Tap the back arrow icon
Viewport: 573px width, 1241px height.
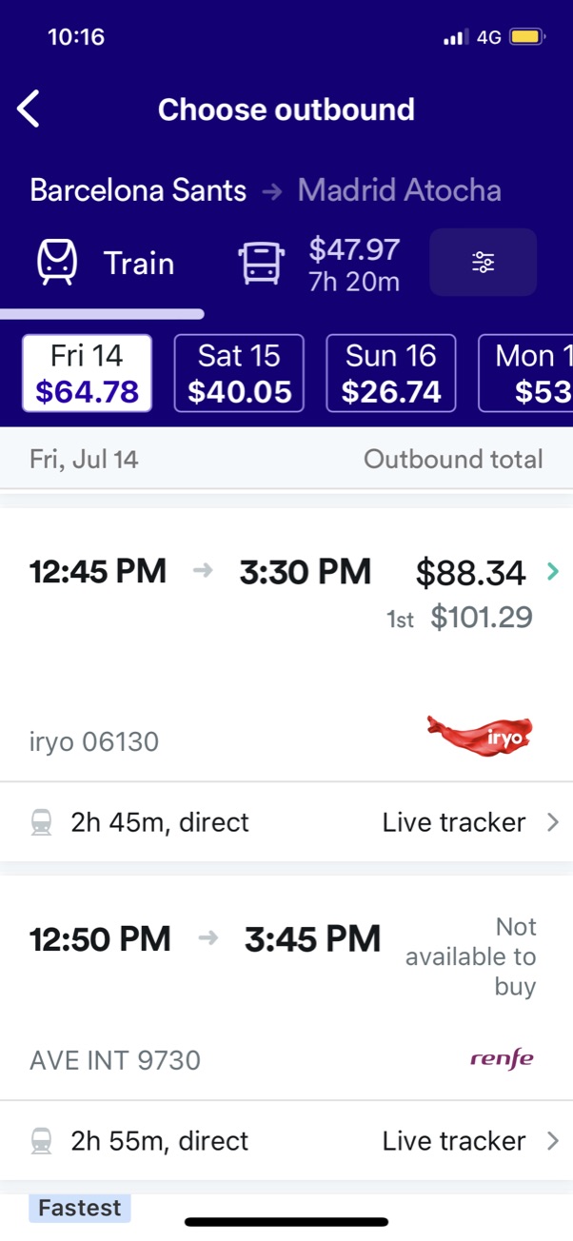tap(29, 109)
